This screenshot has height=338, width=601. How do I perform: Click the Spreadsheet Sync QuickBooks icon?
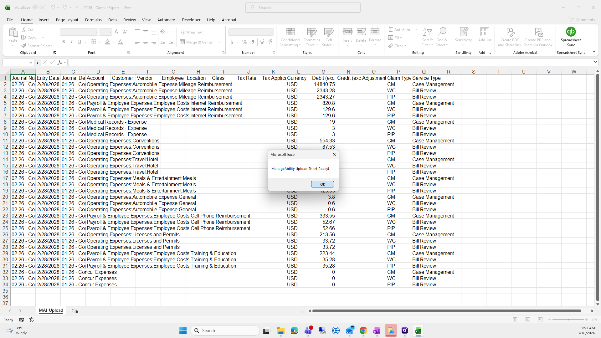[571, 32]
